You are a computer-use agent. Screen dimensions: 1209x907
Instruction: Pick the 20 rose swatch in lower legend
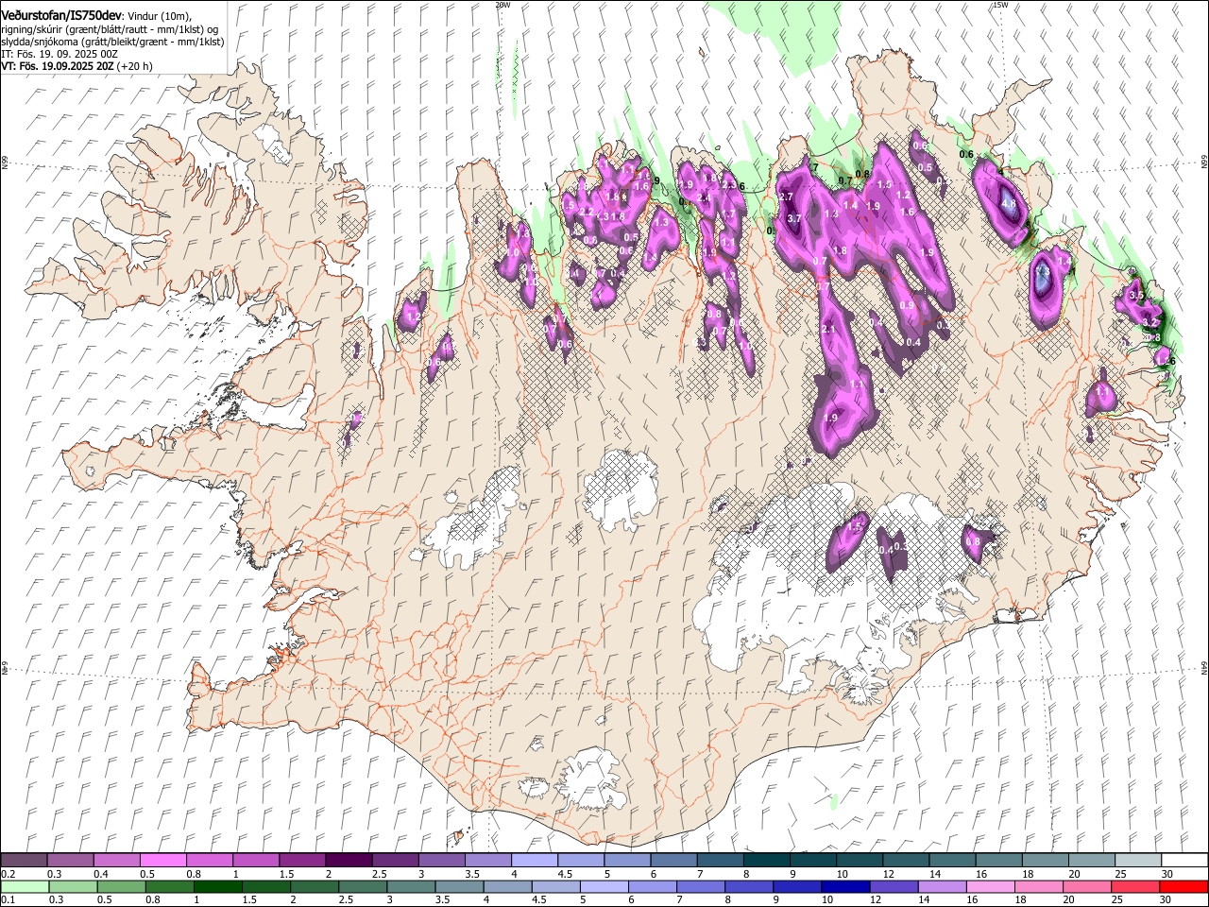(x=1087, y=886)
